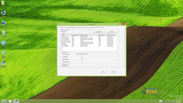Select the Wireless Network tab
Screen dimensions: 183x103
[98, 27]
